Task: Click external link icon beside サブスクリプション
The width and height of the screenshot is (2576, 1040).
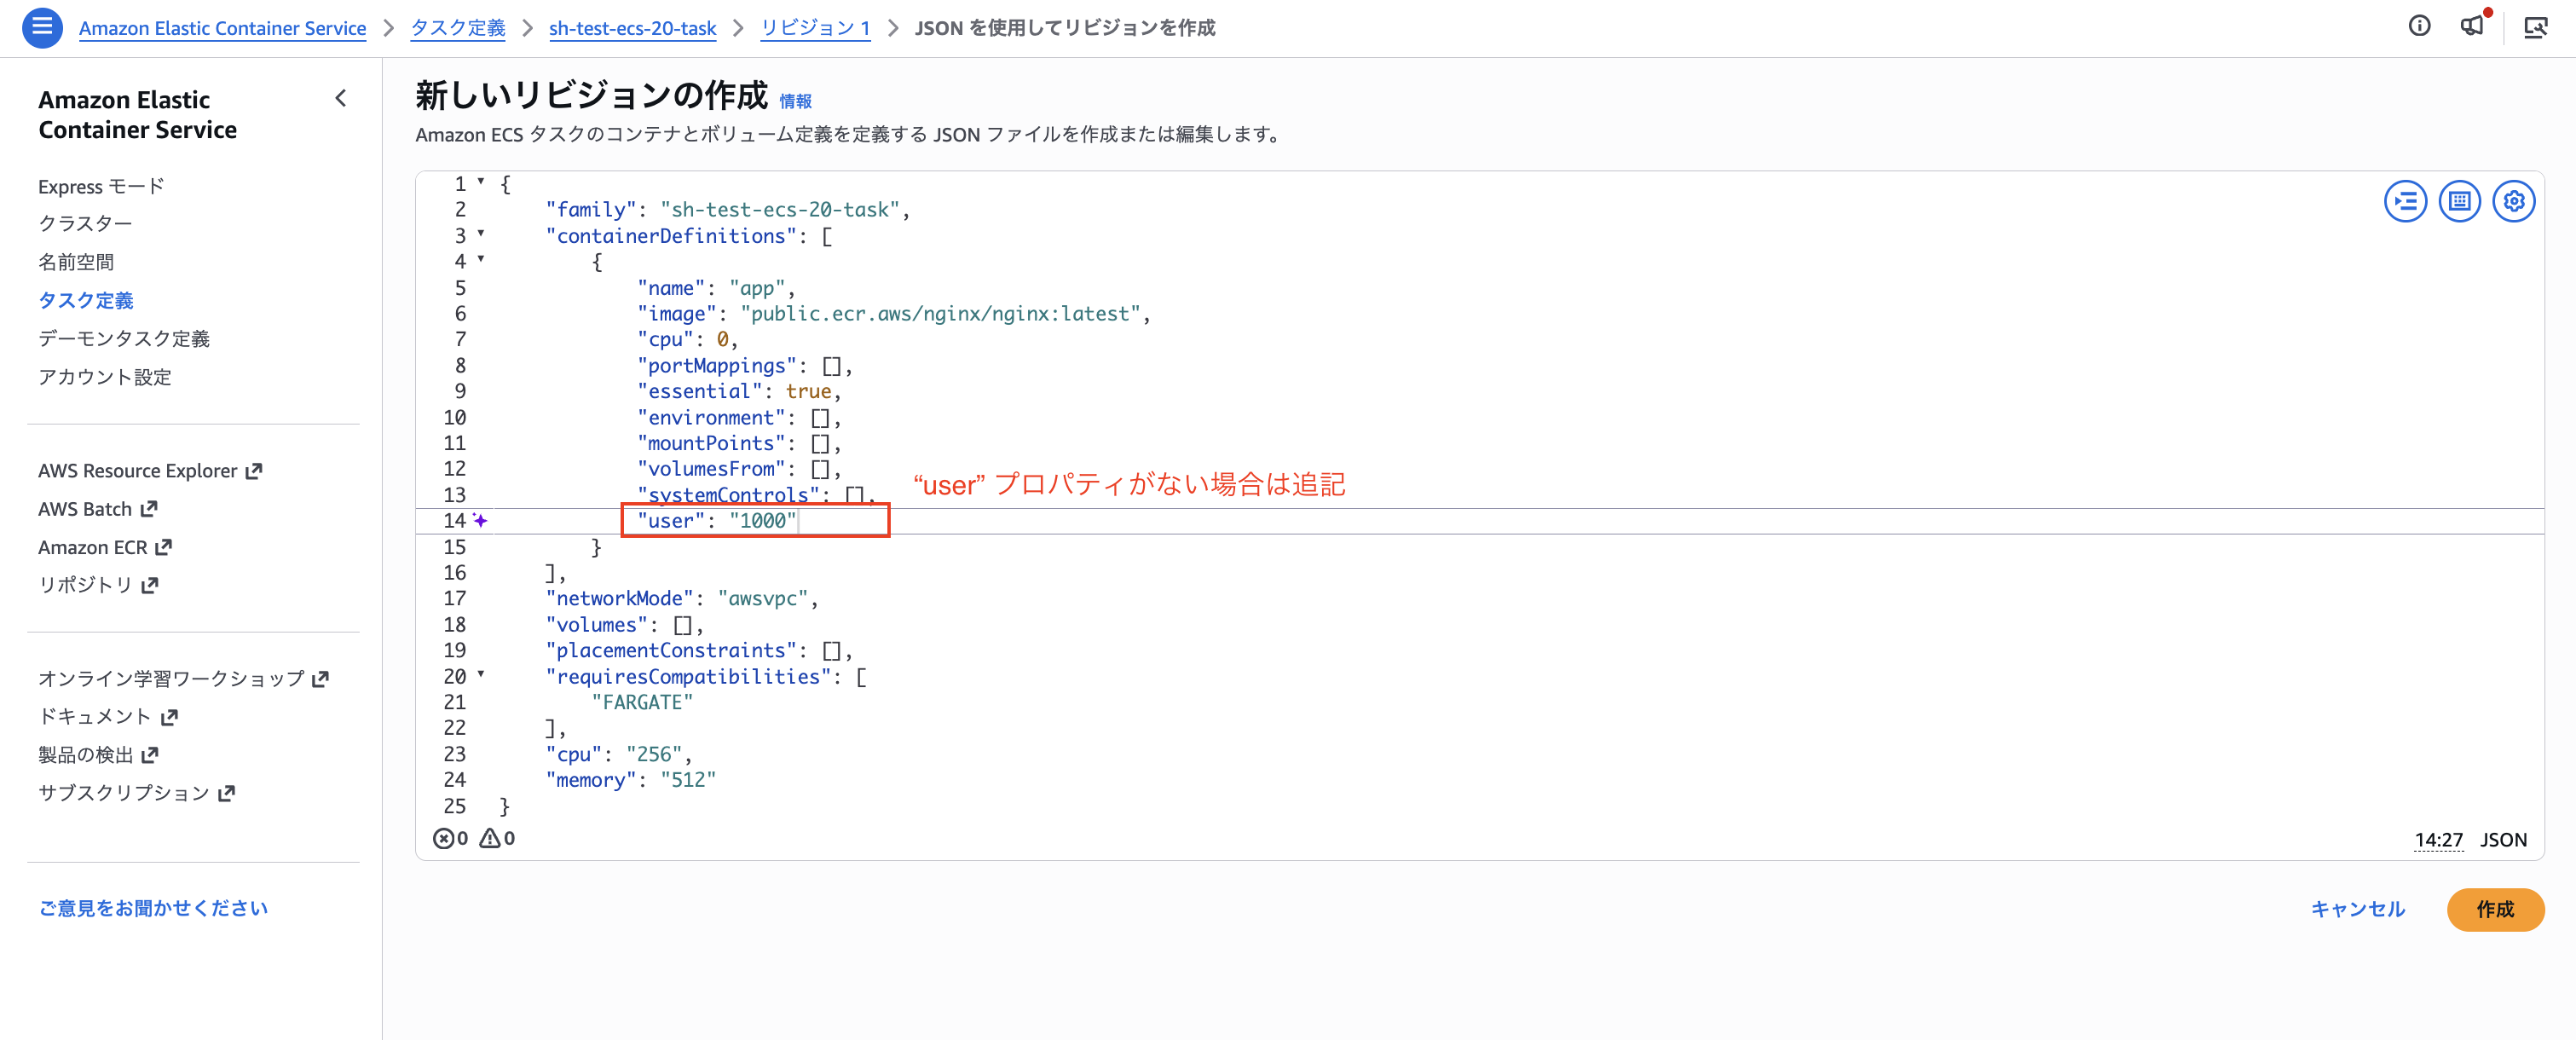Action: point(227,793)
